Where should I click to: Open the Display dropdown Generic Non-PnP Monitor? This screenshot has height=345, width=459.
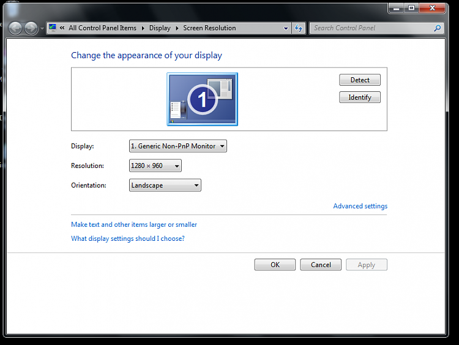point(178,146)
